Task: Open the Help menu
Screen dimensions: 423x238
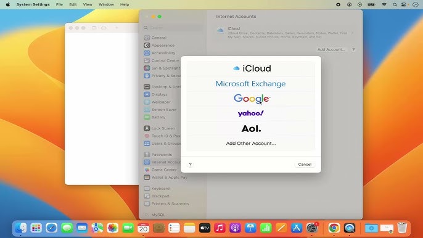Action: coord(125,4)
